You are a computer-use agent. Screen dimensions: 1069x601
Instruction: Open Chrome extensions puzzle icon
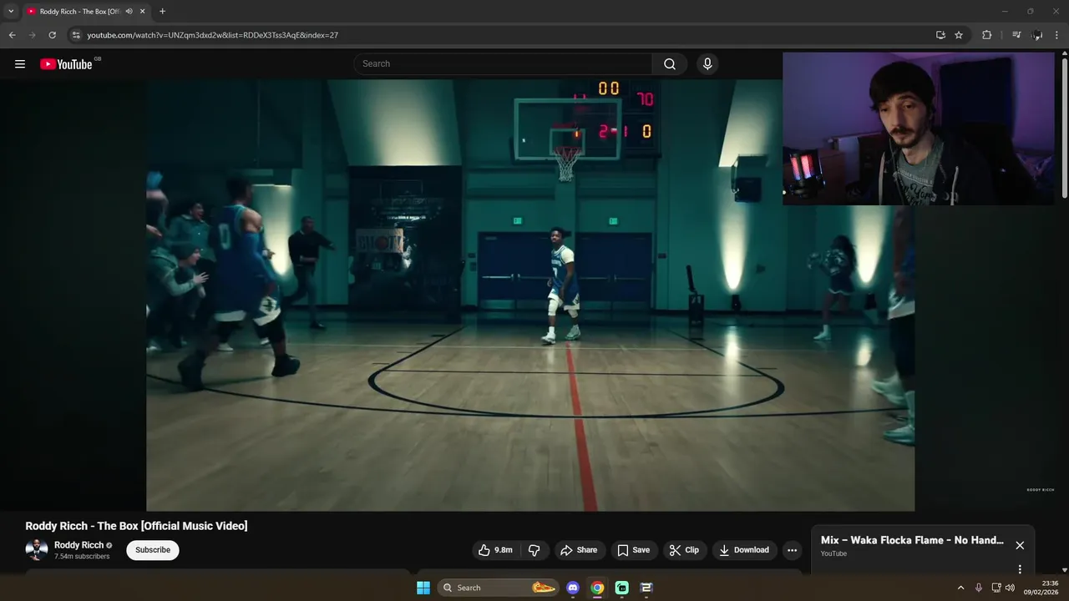click(x=986, y=35)
